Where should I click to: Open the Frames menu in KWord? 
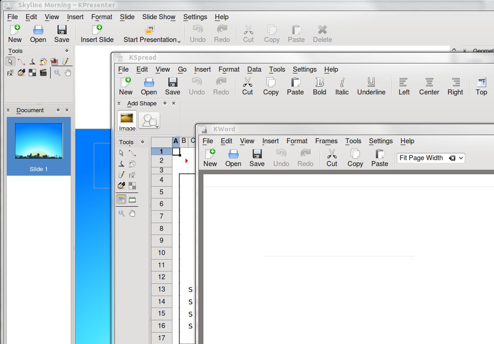click(x=326, y=141)
